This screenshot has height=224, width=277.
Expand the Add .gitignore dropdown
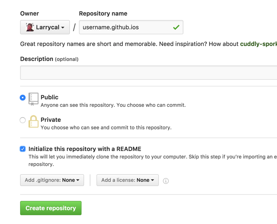(x=52, y=180)
